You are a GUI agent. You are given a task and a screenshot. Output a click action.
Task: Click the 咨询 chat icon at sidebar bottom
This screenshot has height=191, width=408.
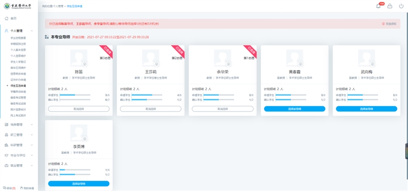click(x=4, y=188)
